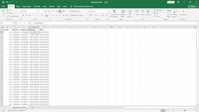Open Sort & Filter

(169, 13)
